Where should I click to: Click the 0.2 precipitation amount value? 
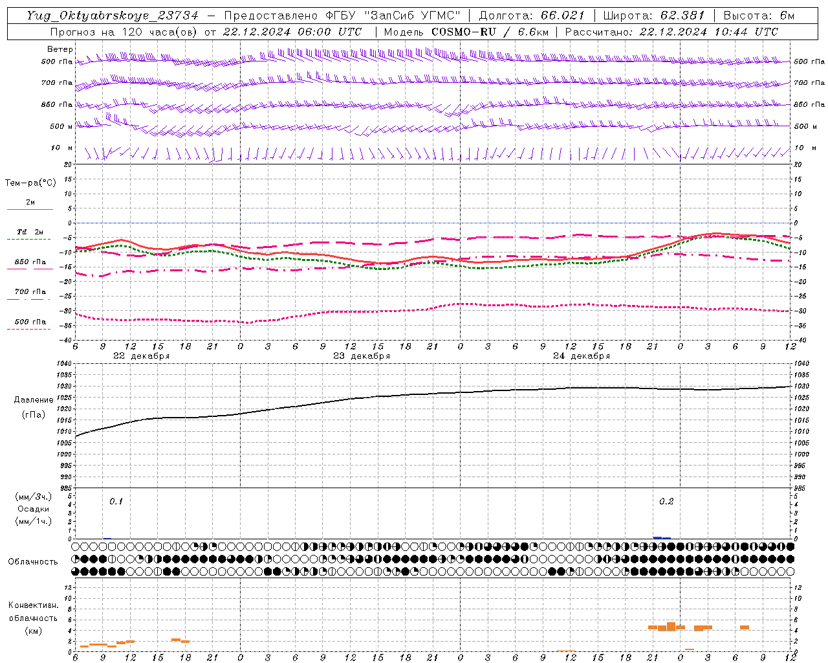666,502
